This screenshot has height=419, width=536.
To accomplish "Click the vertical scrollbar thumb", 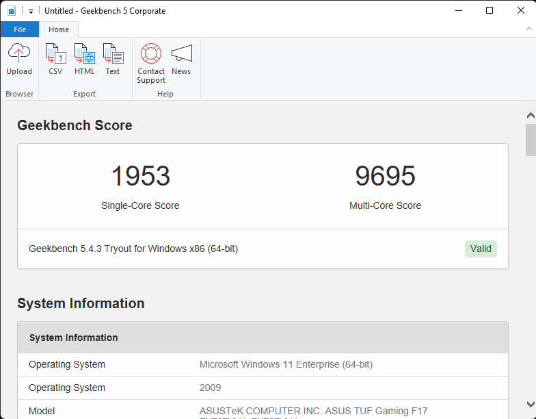I will [x=531, y=140].
